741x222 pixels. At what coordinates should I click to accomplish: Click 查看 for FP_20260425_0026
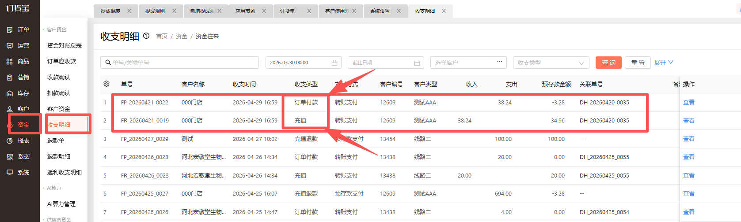689,212
